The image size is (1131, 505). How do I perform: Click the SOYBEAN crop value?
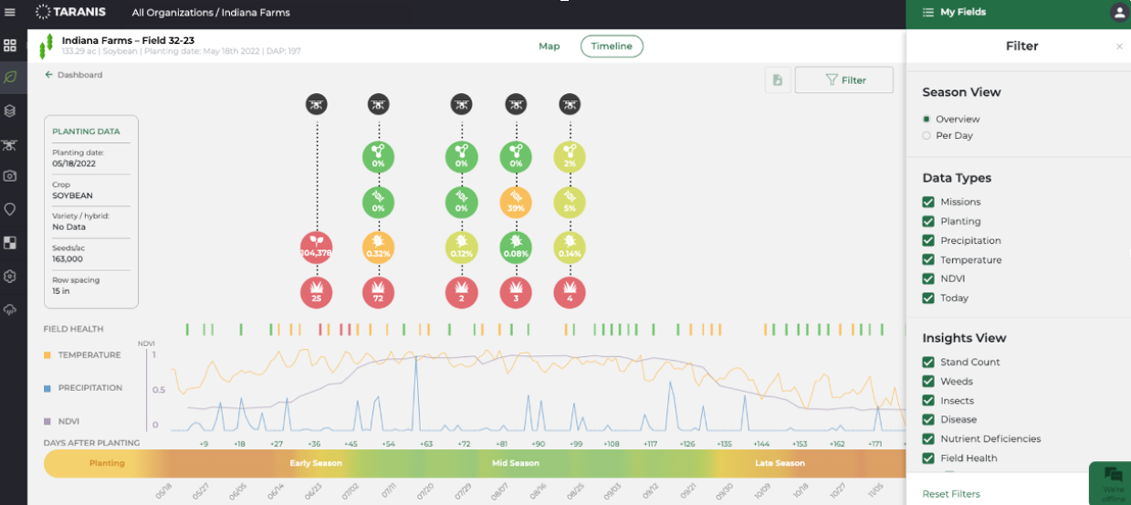coord(72,195)
